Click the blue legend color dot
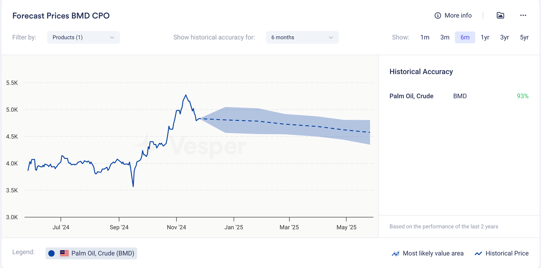Viewport: 541px width, 268px height. [51, 253]
